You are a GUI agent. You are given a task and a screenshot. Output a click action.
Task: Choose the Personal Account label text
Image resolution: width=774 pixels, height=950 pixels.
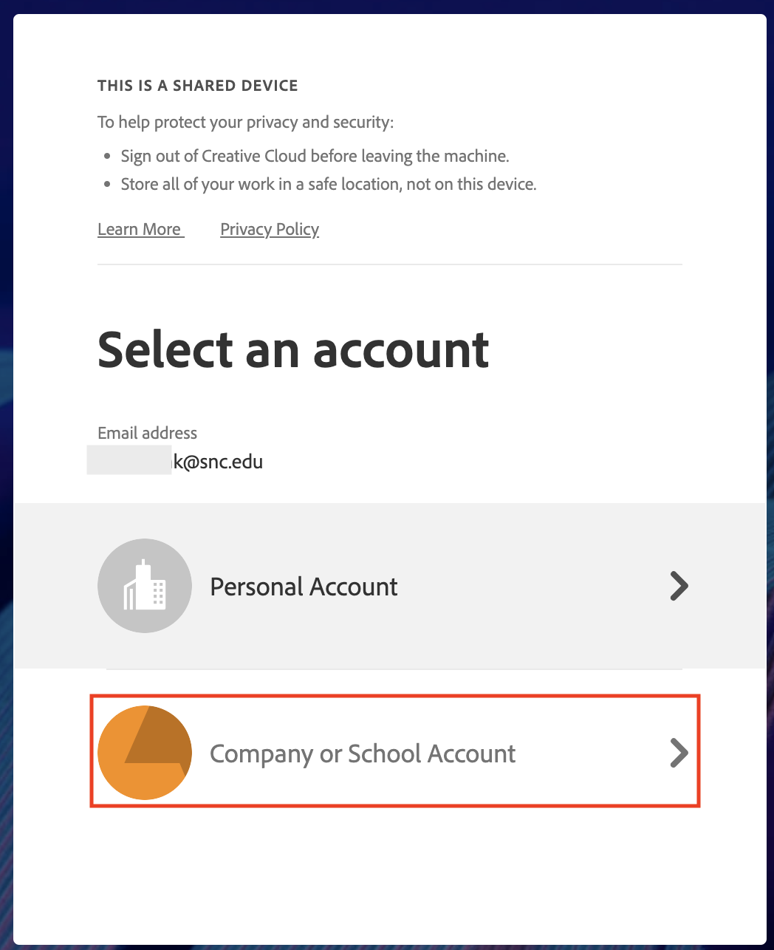pos(304,587)
